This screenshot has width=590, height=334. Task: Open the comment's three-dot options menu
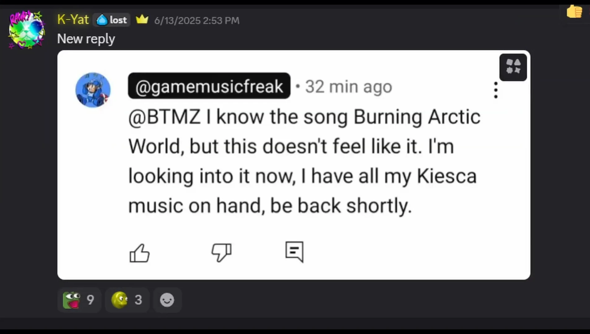point(496,90)
